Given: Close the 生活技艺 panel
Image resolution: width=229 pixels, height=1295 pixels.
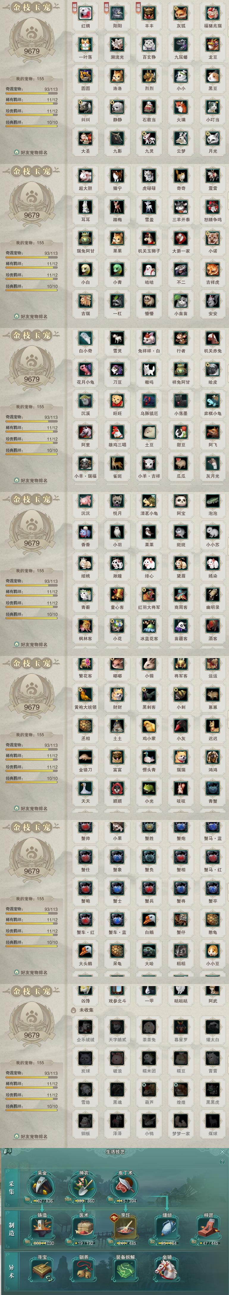Looking at the screenshot, I should click(x=222, y=1151).
